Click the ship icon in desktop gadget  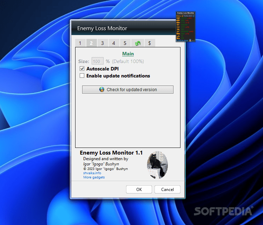(178, 36)
